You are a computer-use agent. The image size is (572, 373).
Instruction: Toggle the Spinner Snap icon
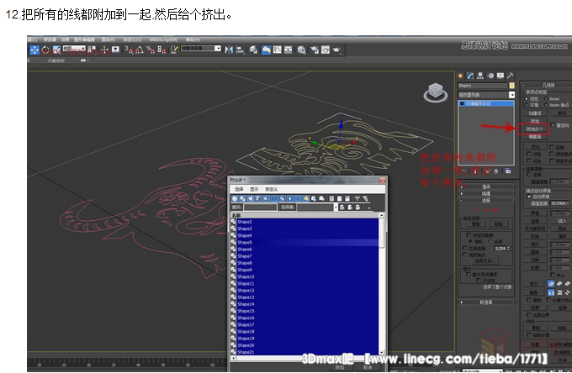click(162, 50)
